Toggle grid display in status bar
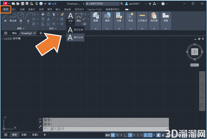This screenshot has height=139, width=207. coord(113,135)
